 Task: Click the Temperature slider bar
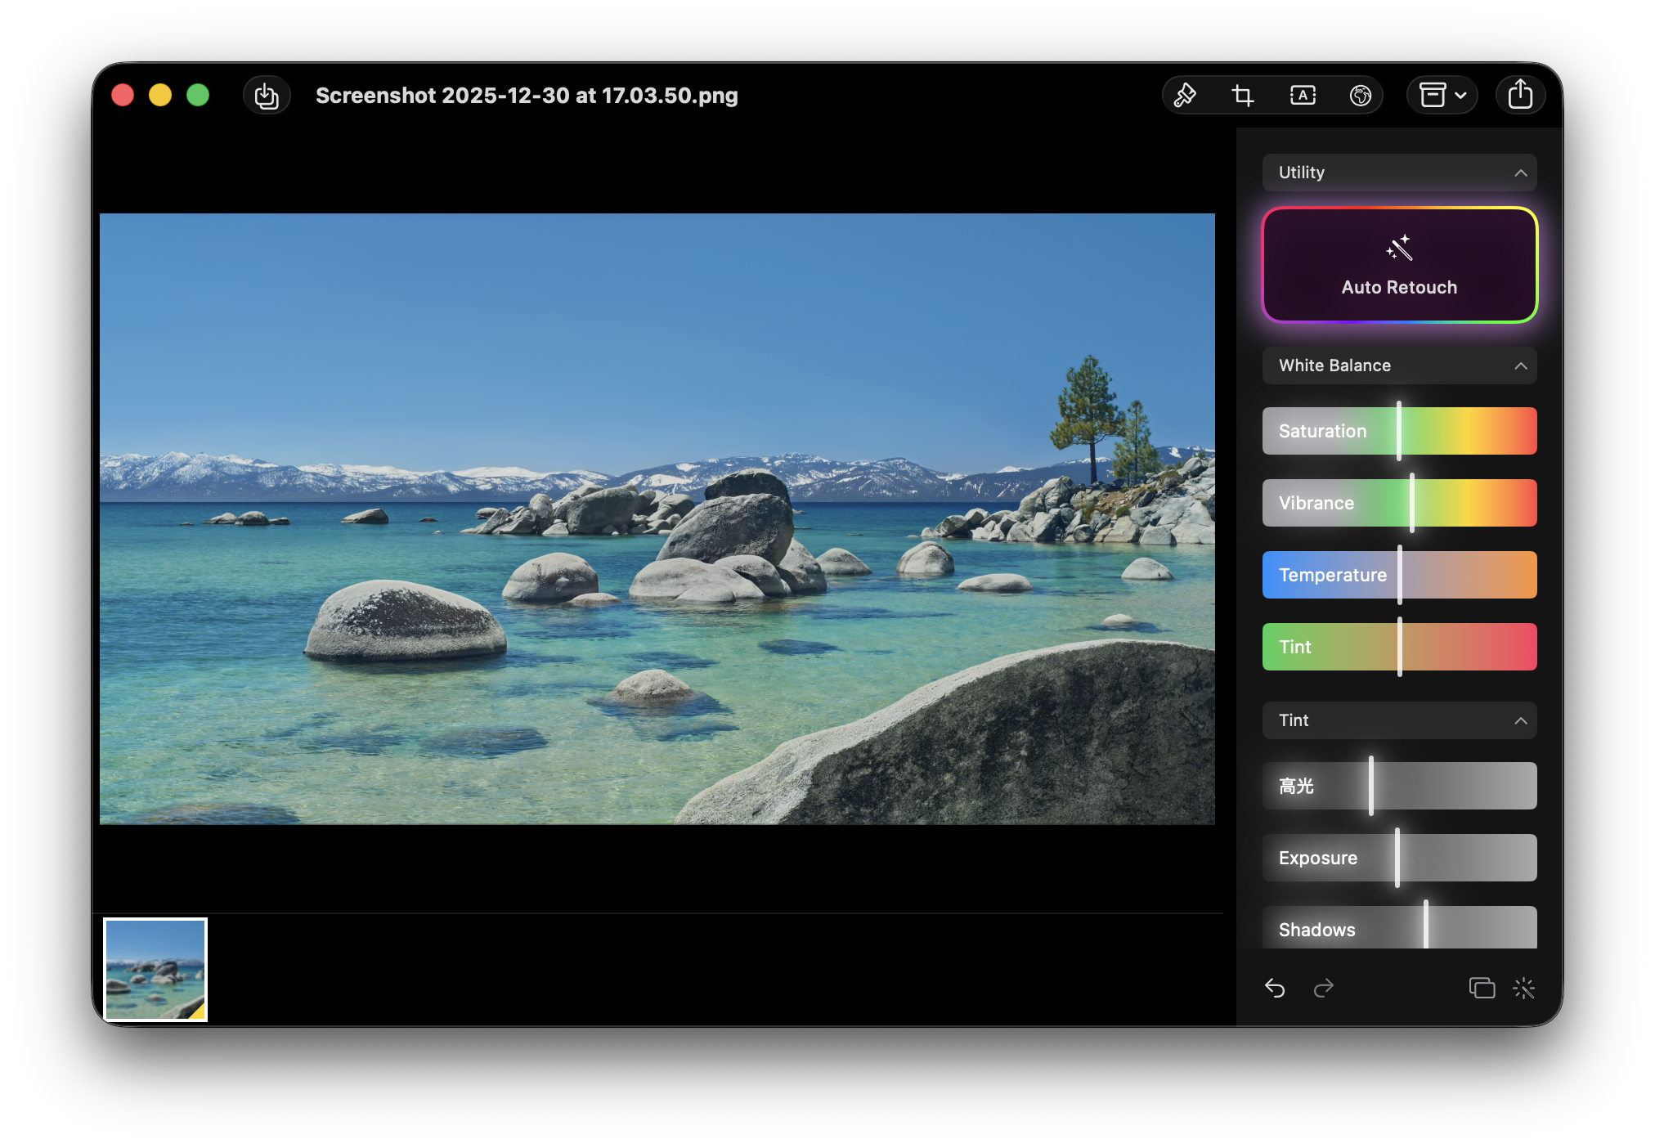click(1399, 575)
